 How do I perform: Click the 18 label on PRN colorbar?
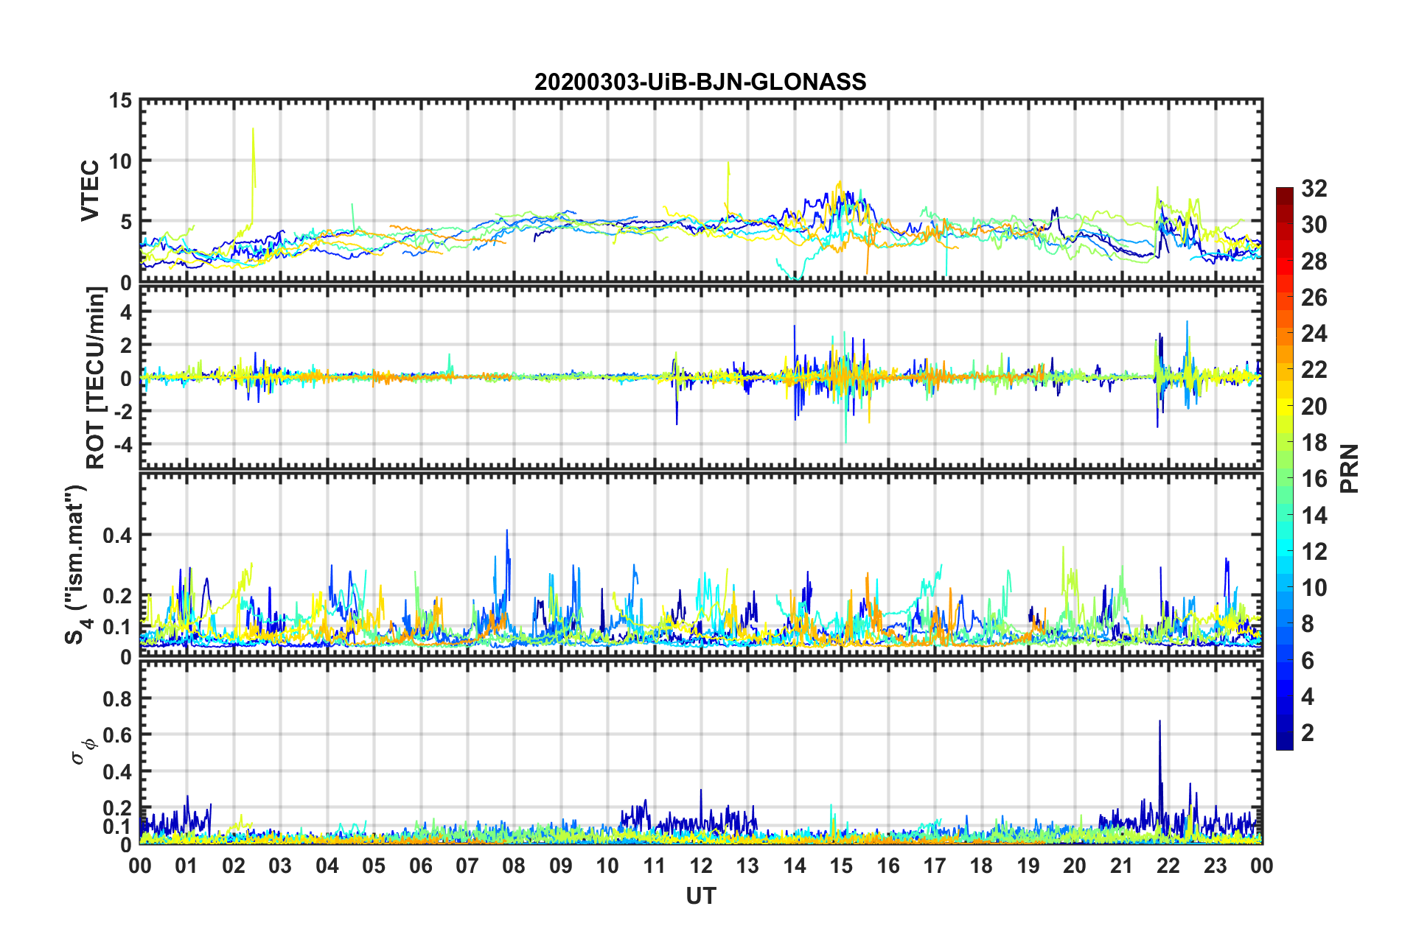(1314, 443)
